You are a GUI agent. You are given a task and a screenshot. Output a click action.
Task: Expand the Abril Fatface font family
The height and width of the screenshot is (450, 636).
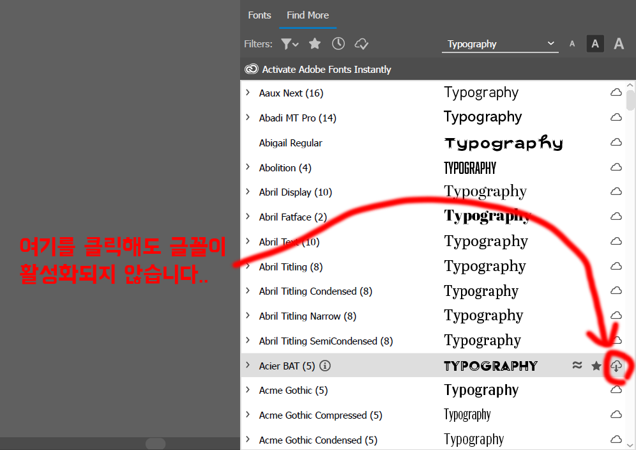pos(248,217)
